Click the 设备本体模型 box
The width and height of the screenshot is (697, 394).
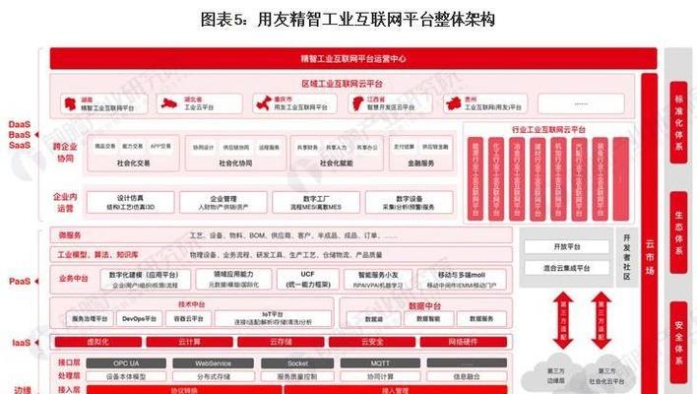pos(126,376)
